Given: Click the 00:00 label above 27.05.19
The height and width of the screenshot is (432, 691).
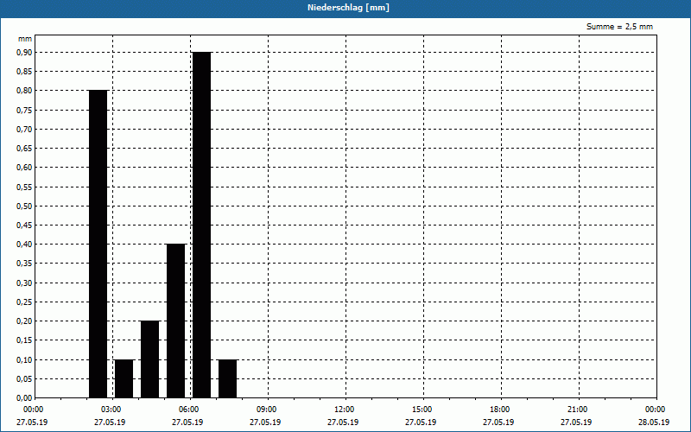Looking at the screenshot, I should click(x=34, y=410).
